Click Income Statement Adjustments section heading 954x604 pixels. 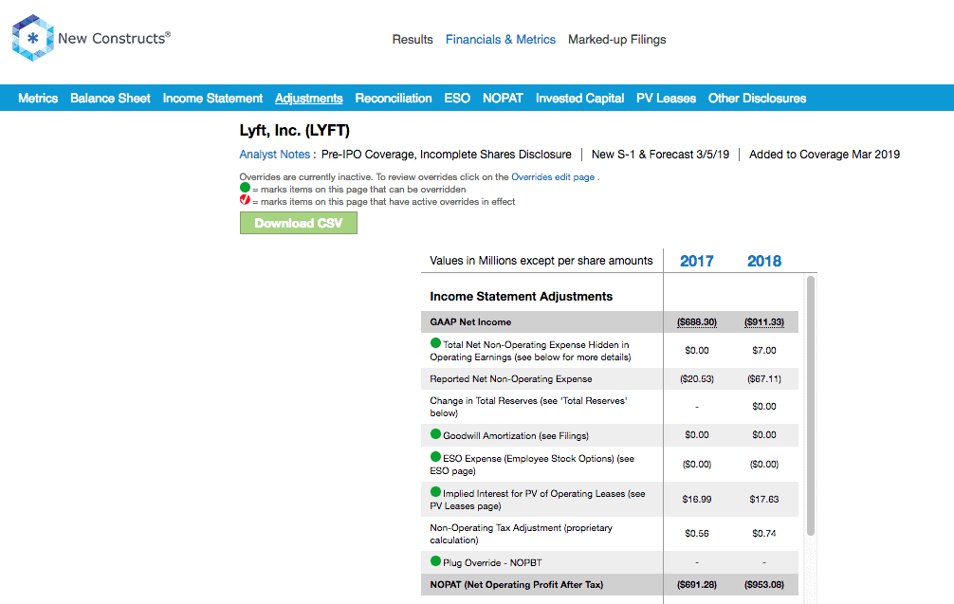point(522,296)
